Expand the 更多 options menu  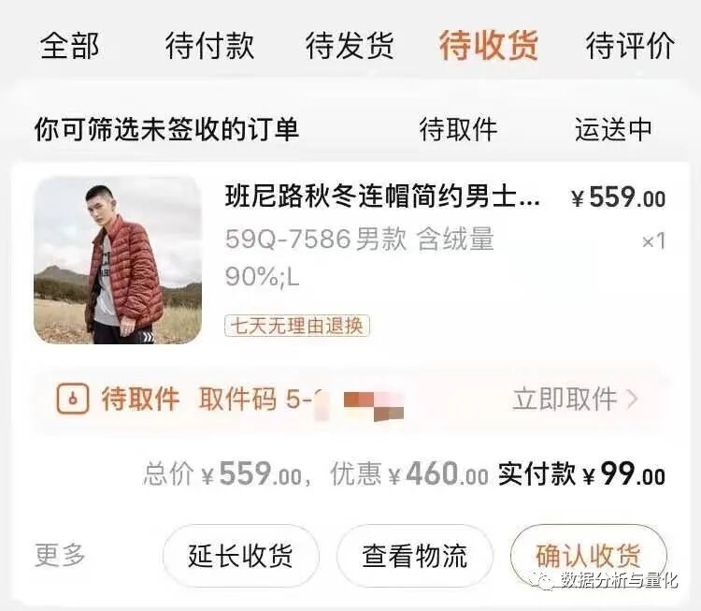60,556
